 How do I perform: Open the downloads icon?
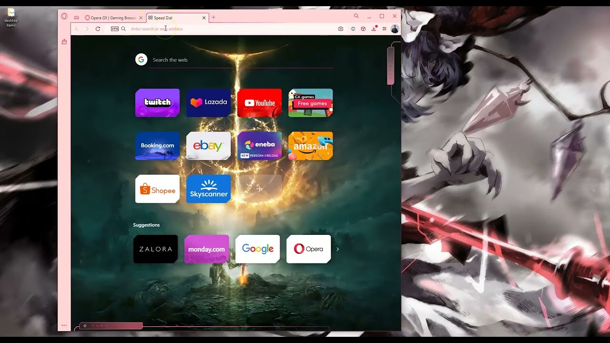point(374,29)
